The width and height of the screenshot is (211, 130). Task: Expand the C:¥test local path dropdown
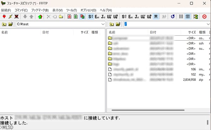103,24
